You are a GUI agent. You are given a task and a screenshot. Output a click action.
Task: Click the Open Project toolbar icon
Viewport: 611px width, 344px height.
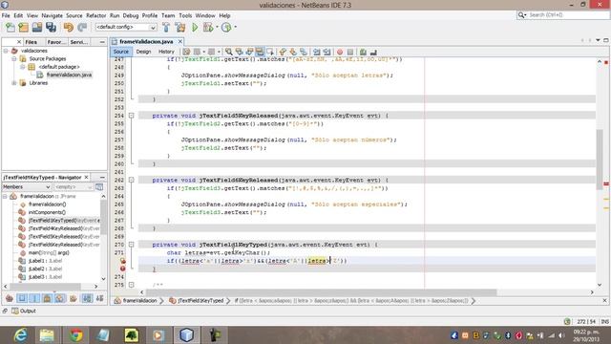(x=37, y=28)
